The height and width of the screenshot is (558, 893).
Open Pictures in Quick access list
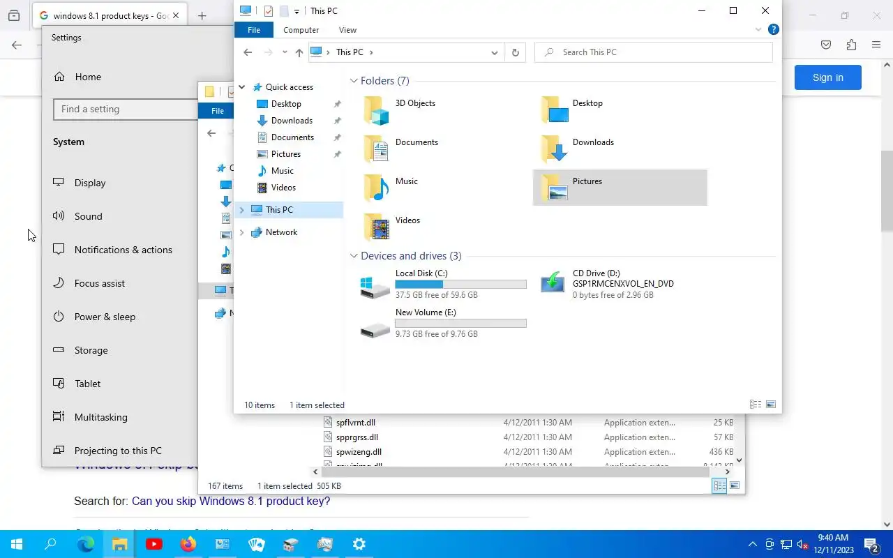pyautogui.click(x=286, y=154)
